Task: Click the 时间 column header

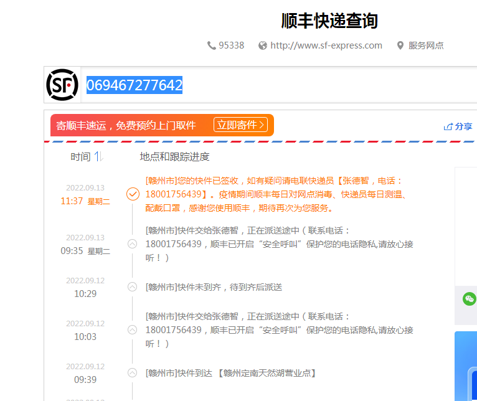Action: pos(80,157)
